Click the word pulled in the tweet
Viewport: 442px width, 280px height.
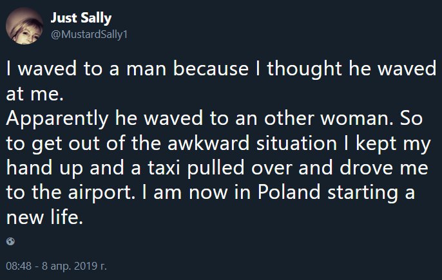(x=216, y=168)
